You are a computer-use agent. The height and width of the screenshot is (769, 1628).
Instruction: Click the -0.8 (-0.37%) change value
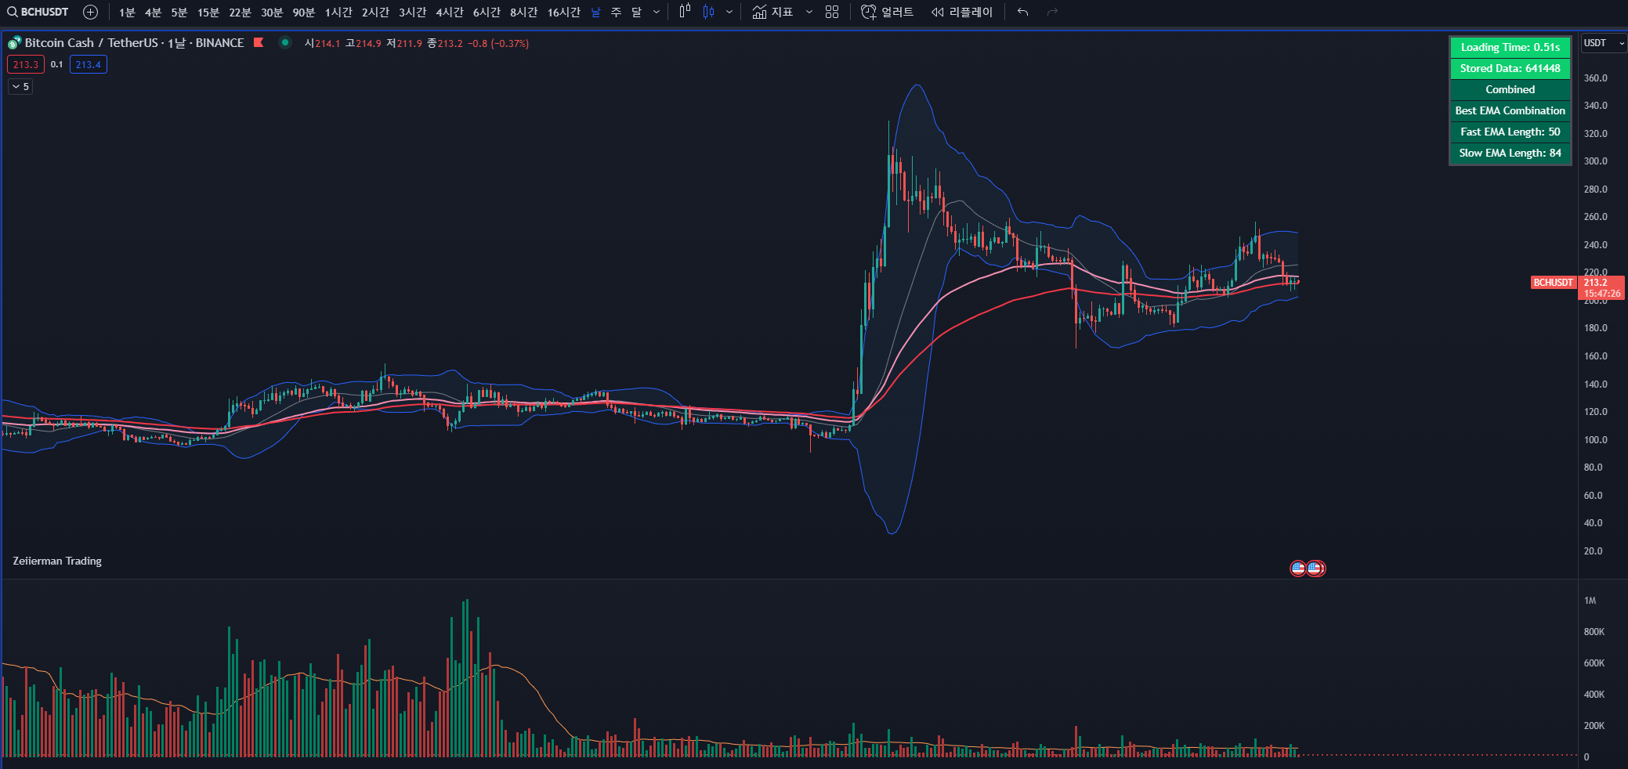[498, 44]
